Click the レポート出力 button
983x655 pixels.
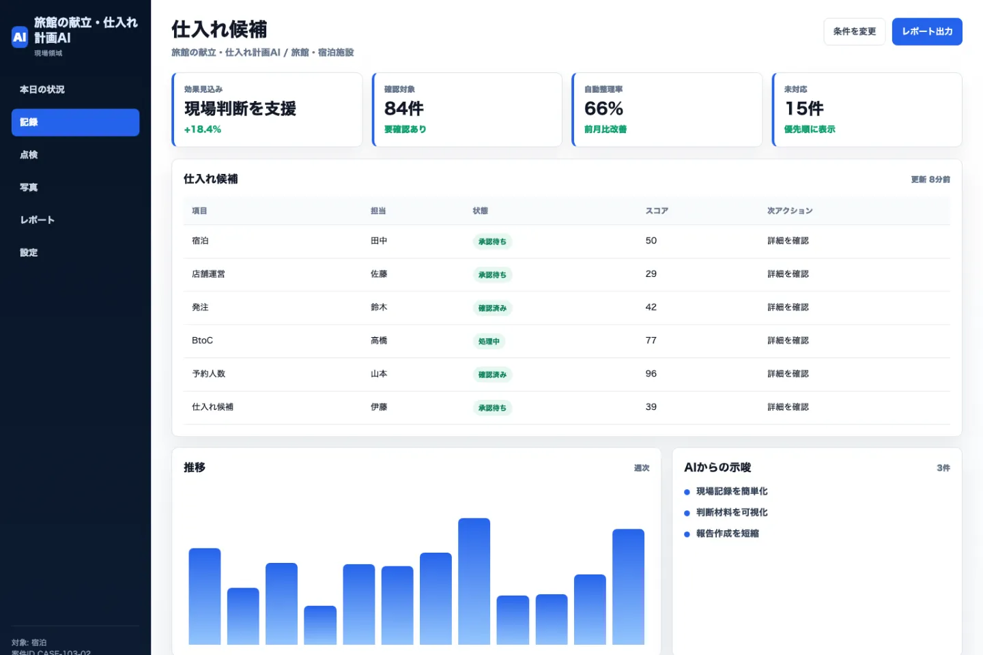(x=927, y=31)
